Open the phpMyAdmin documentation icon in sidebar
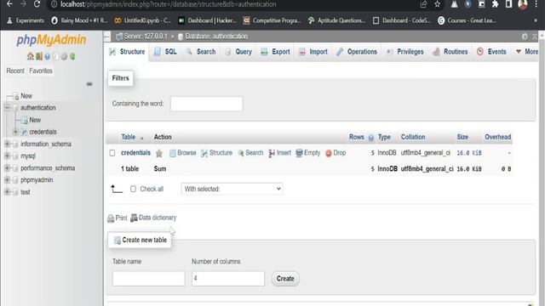 pos(48,57)
